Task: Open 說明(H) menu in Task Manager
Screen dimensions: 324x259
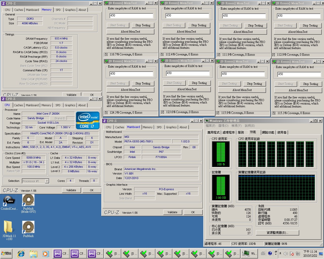Action: (x=250, y=126)
